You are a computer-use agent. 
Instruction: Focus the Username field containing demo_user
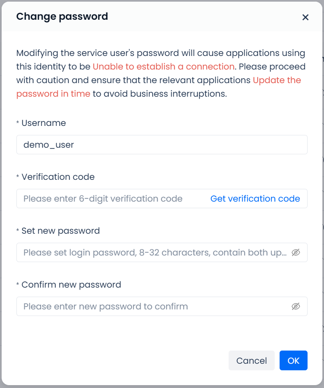coord(162,145)
